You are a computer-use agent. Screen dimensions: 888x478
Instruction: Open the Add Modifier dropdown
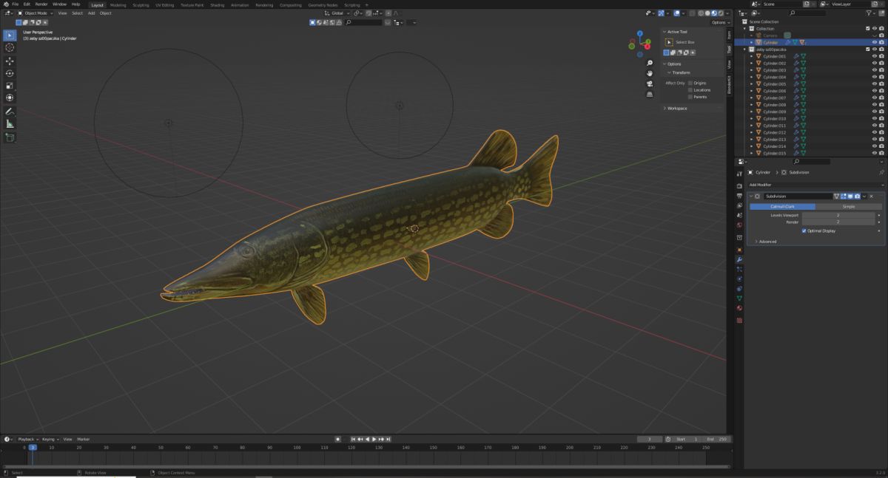click(x=816, y=185)
